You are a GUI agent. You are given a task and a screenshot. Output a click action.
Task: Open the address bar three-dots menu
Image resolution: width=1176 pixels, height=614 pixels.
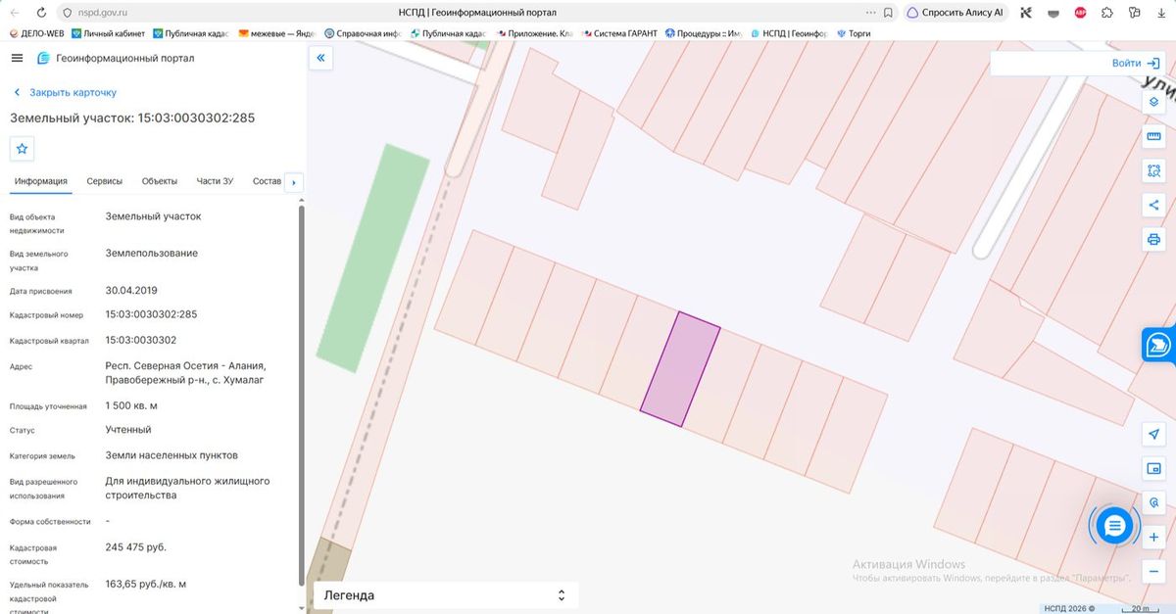[871, 13]
